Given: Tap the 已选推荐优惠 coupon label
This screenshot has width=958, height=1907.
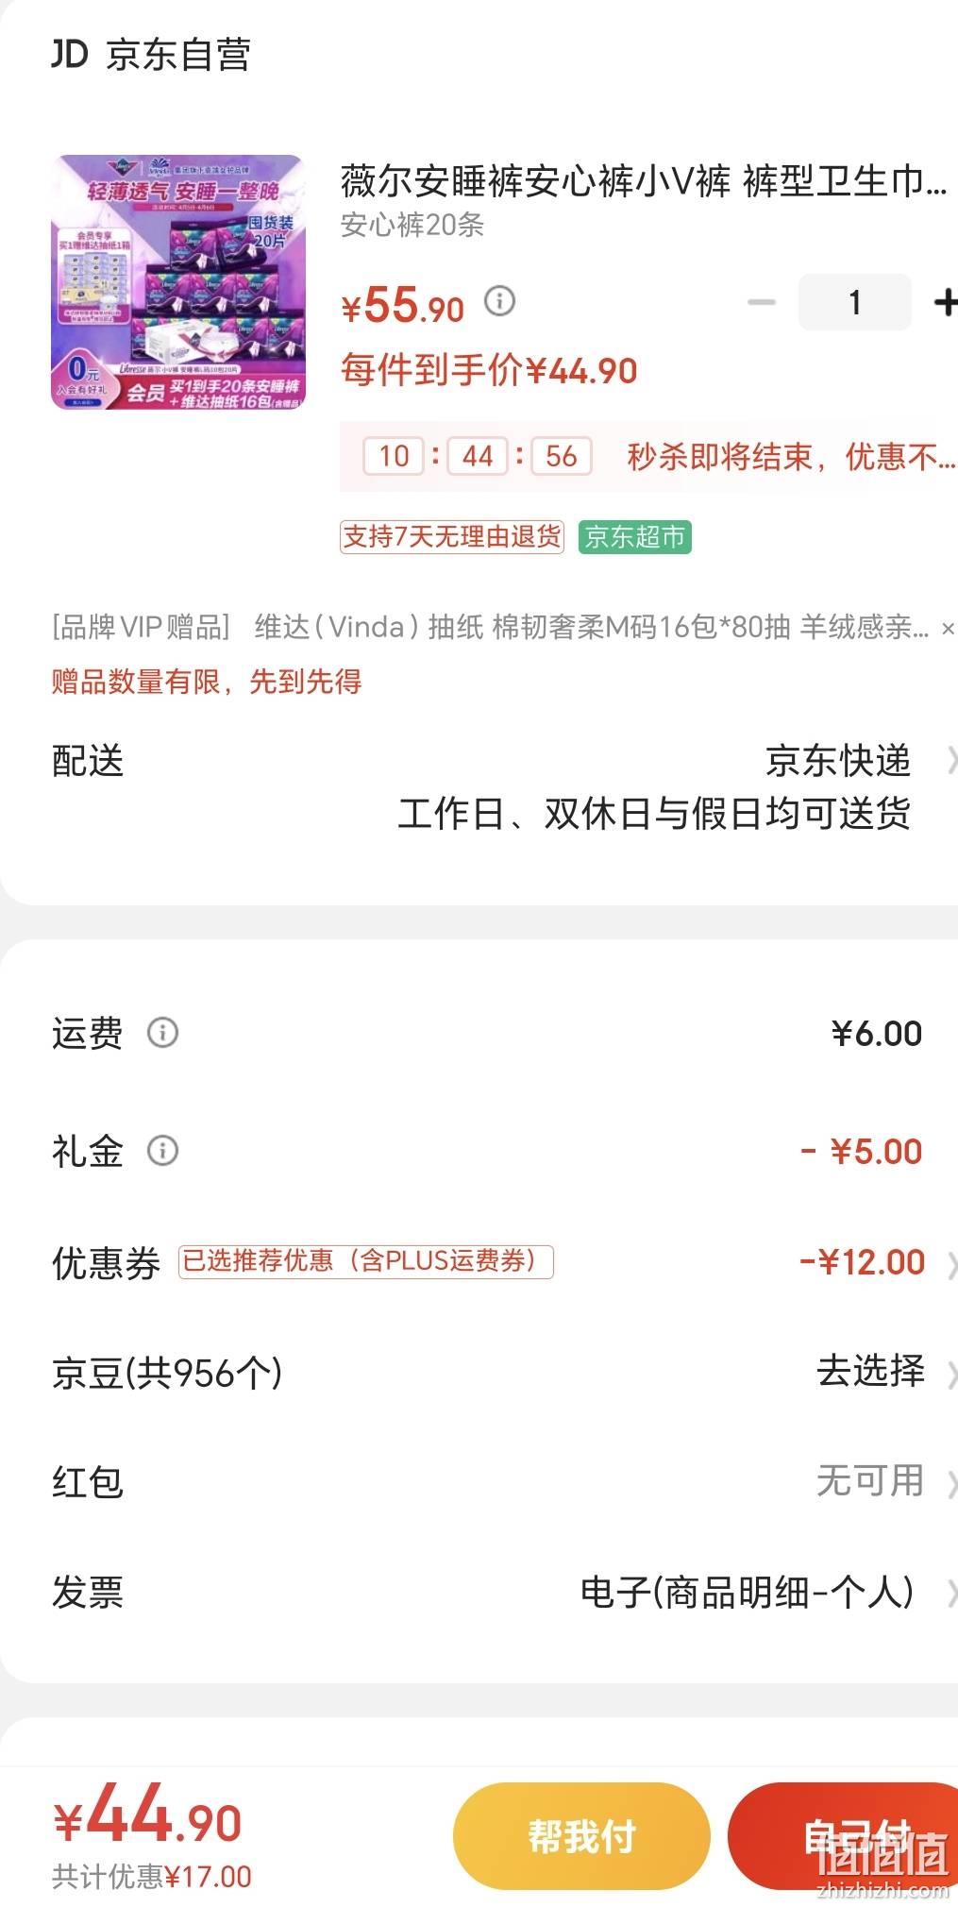Looking at the screenshot, I should pyautogui.click(x=366, y=1261).
